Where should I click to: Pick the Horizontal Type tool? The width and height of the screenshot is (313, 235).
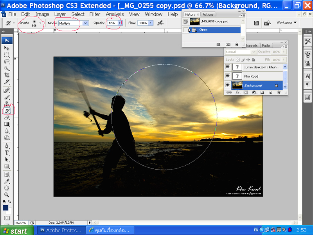[7, 153]
